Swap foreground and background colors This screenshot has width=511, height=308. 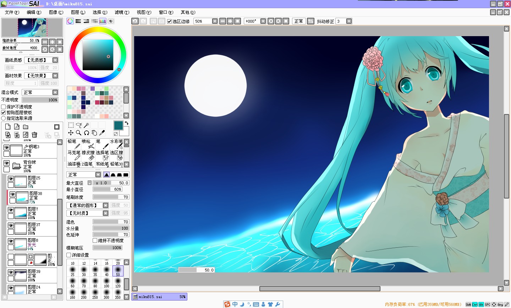point(126,123)
